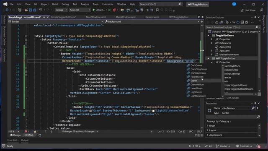Click the Live Share button
This screenshot has height=151, width=268.
(x=248, y=10)
